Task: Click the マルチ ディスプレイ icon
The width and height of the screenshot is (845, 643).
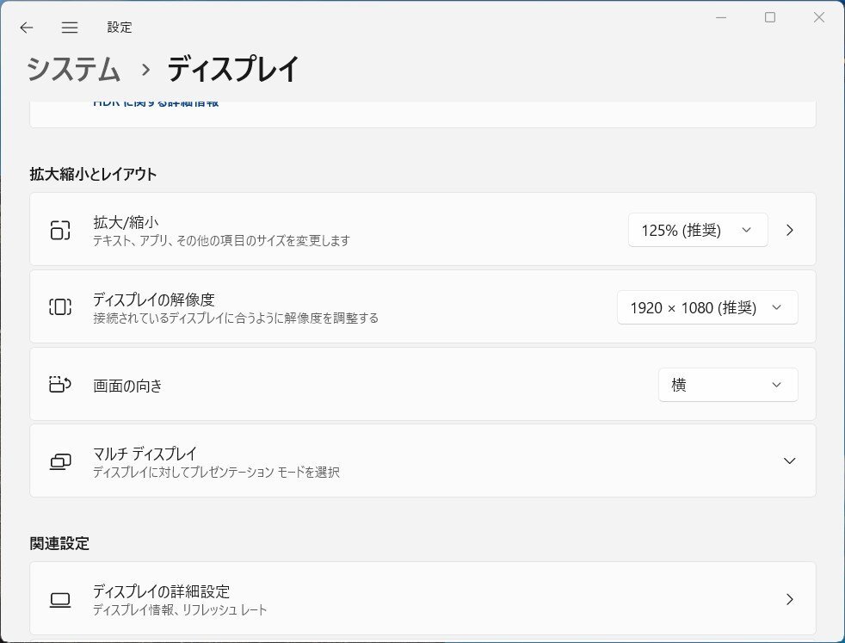Action: 59,461
